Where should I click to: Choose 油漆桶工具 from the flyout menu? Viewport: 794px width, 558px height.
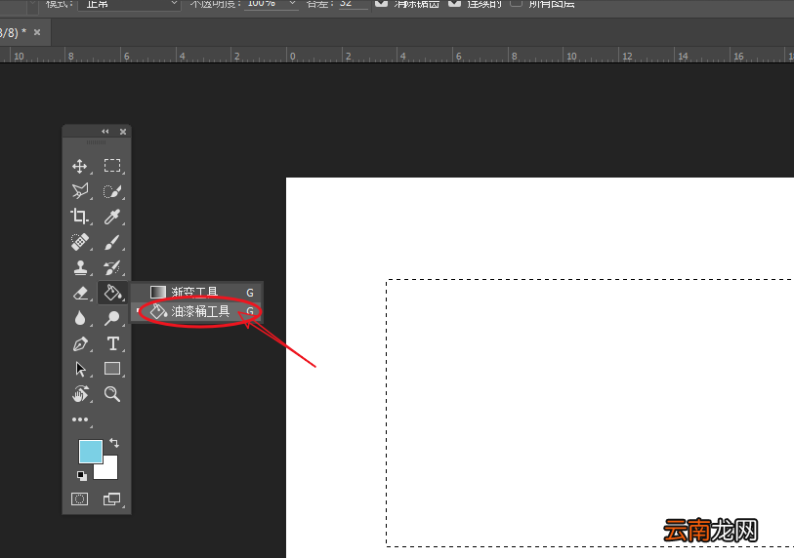pos(196,311)
